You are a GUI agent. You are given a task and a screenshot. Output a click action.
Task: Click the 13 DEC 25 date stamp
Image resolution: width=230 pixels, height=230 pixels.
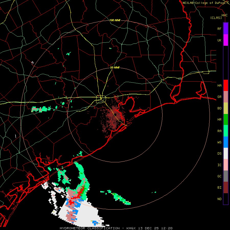point(149,228)
